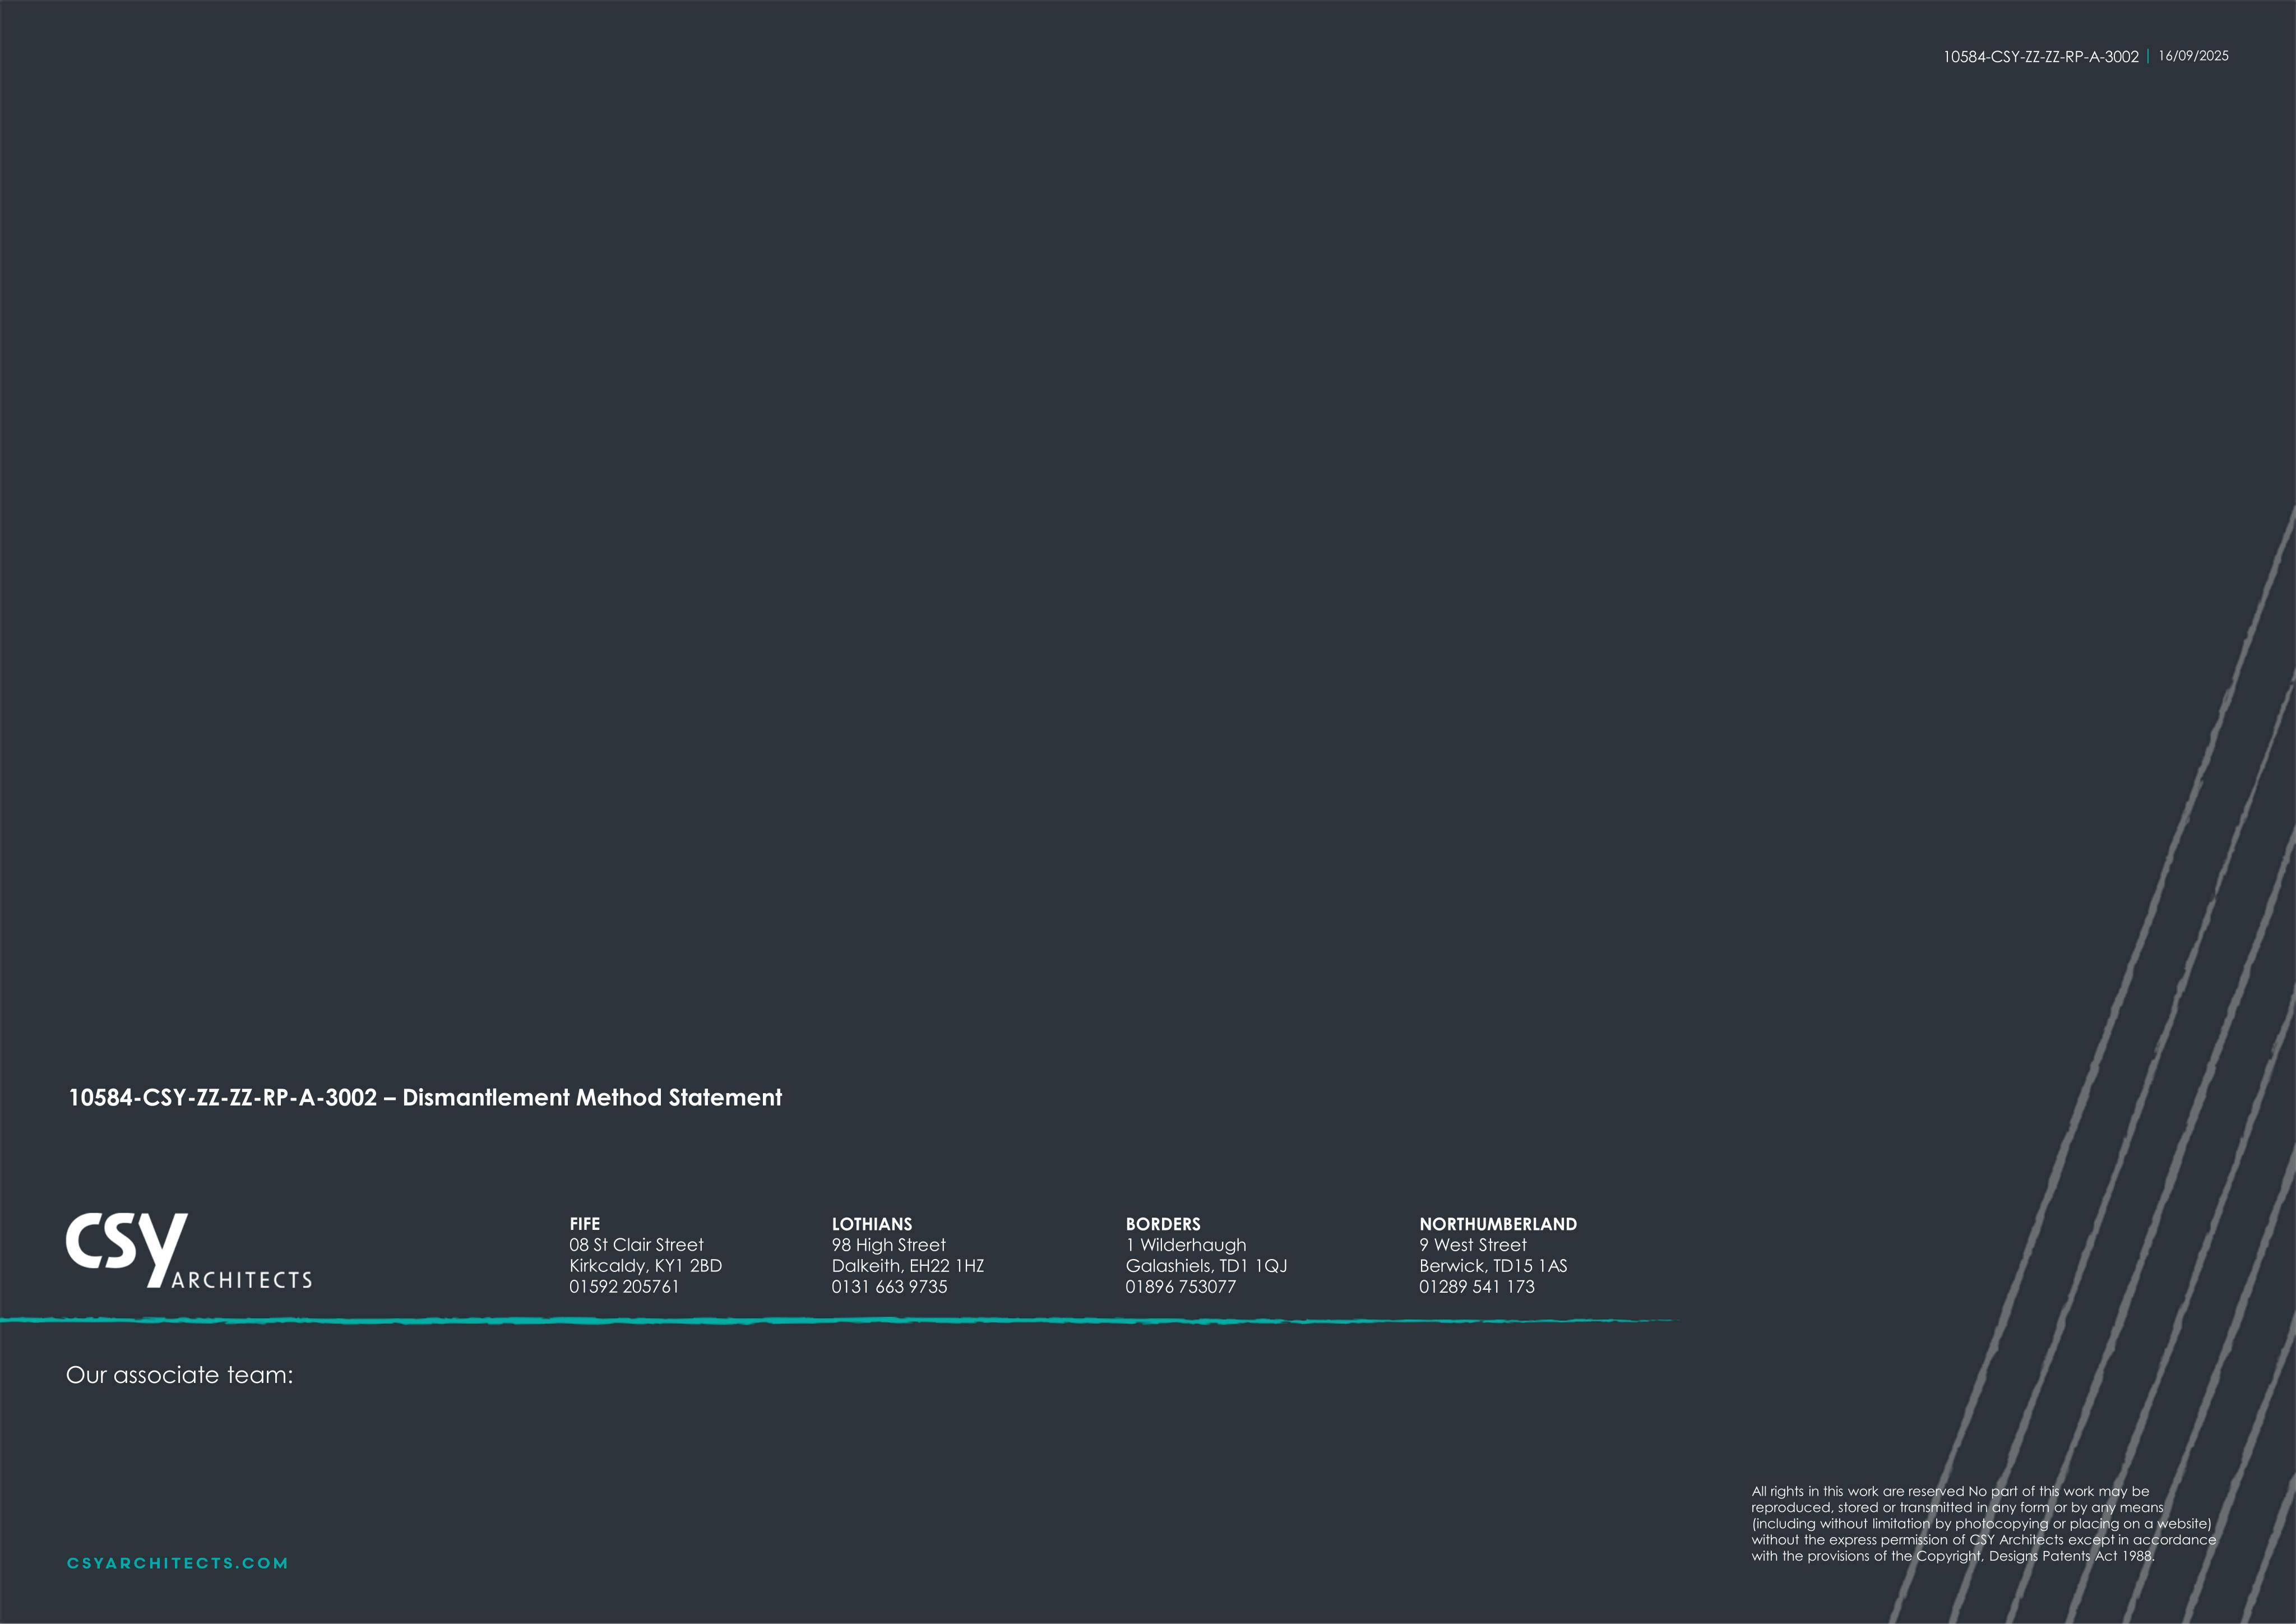Screen dimensions: 2296x1624
Task: Click the CSY Architects logo
Action: tap(189, 1250)
